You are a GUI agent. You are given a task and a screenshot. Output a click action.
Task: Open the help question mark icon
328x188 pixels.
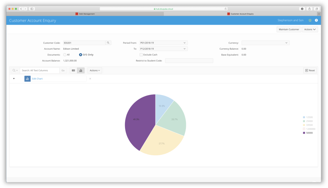coord(316,20)
